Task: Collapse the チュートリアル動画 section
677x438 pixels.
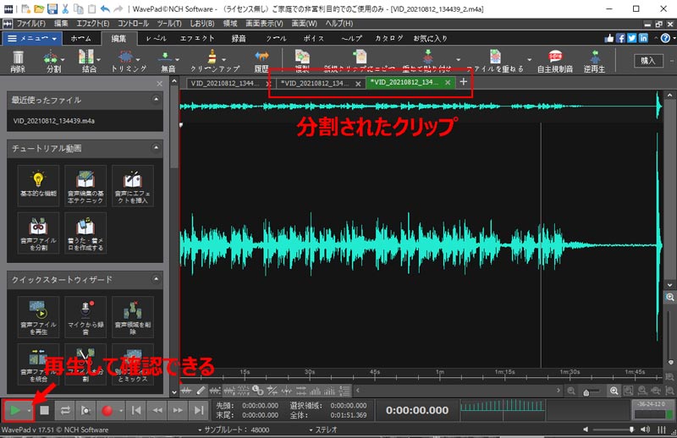Action: point(157,148)
